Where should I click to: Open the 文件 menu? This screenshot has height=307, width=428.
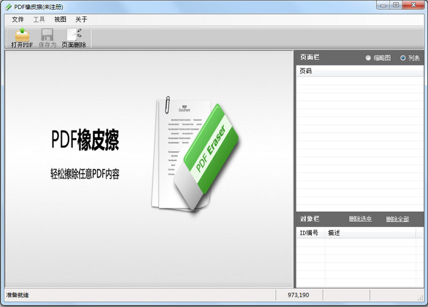18,20
